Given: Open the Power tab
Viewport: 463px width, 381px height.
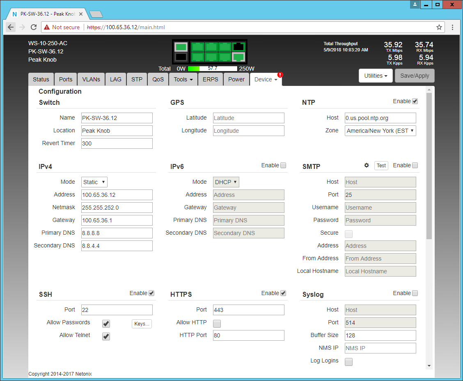Looking at the screenshot, I should click(236, 79).
